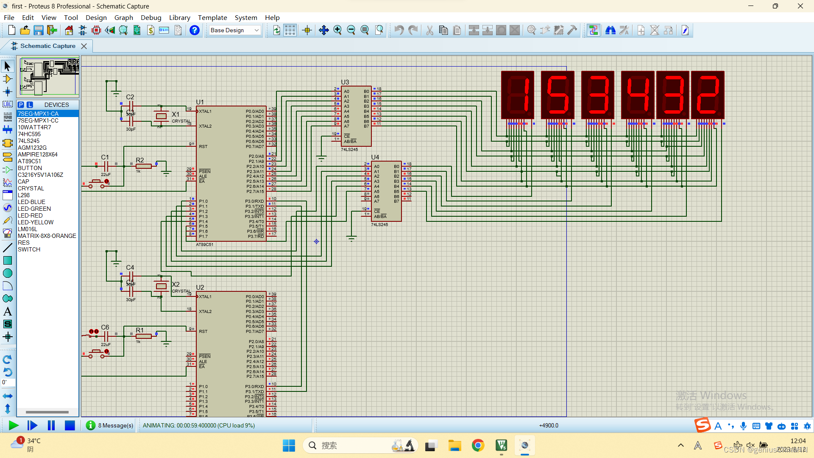Open the Graph menu
The image size is (814, 458).
tap(123, 17)
